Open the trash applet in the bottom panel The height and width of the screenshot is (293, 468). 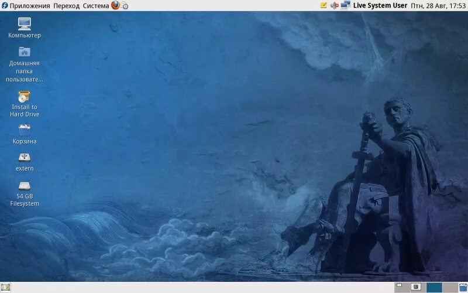tap(463, 288)
